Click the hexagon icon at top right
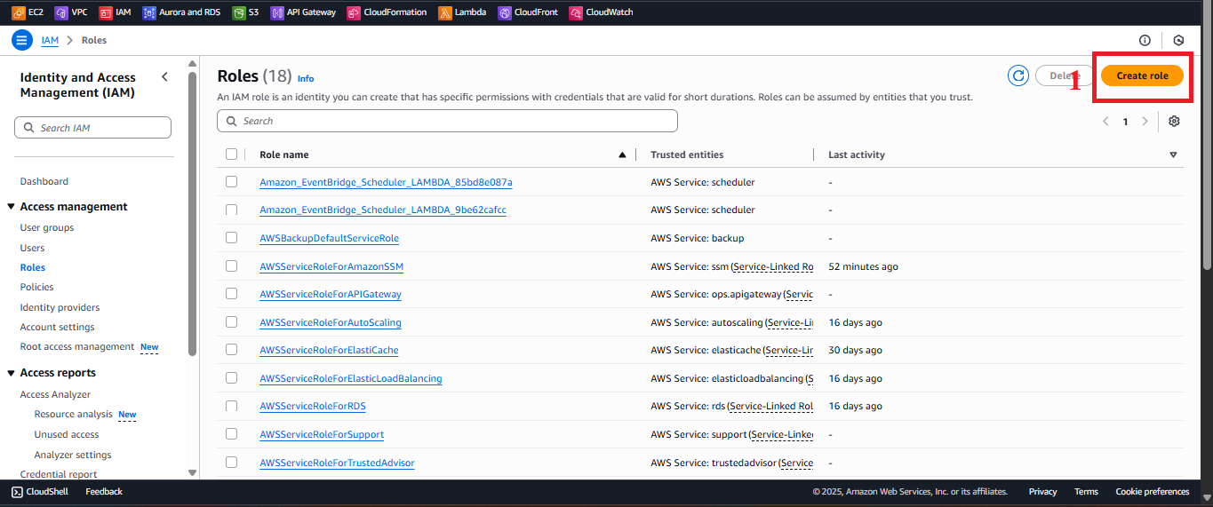Screen dimensions: 1213x507 tap(1178, 40)
